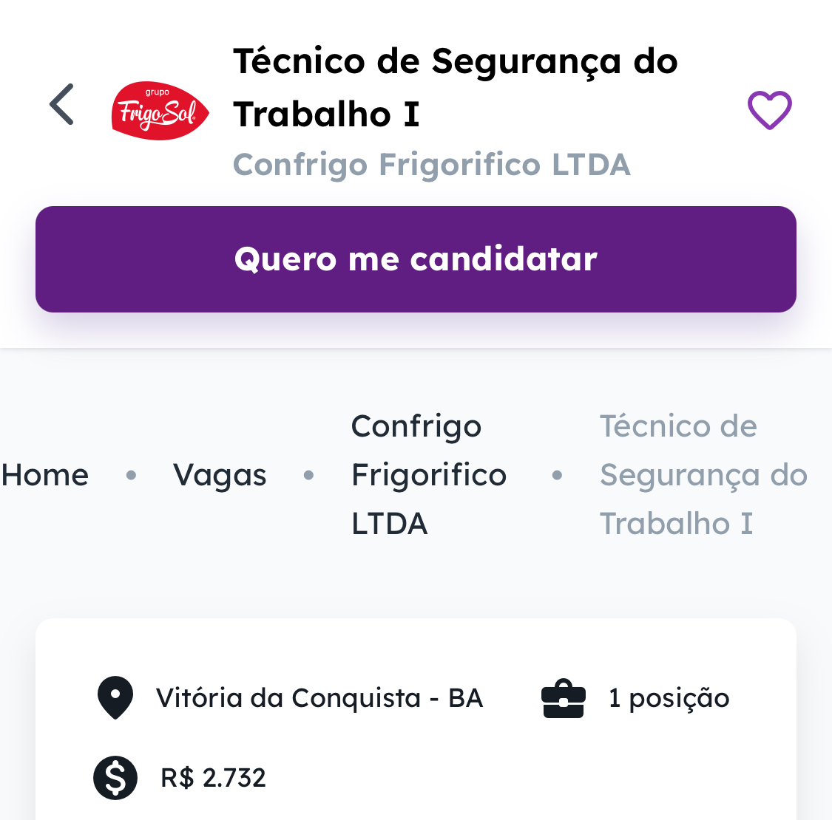The height and width of the screenshot is (820, 832).
Task: Click the dollar sign salary icon
Action: tap(115, 778)
